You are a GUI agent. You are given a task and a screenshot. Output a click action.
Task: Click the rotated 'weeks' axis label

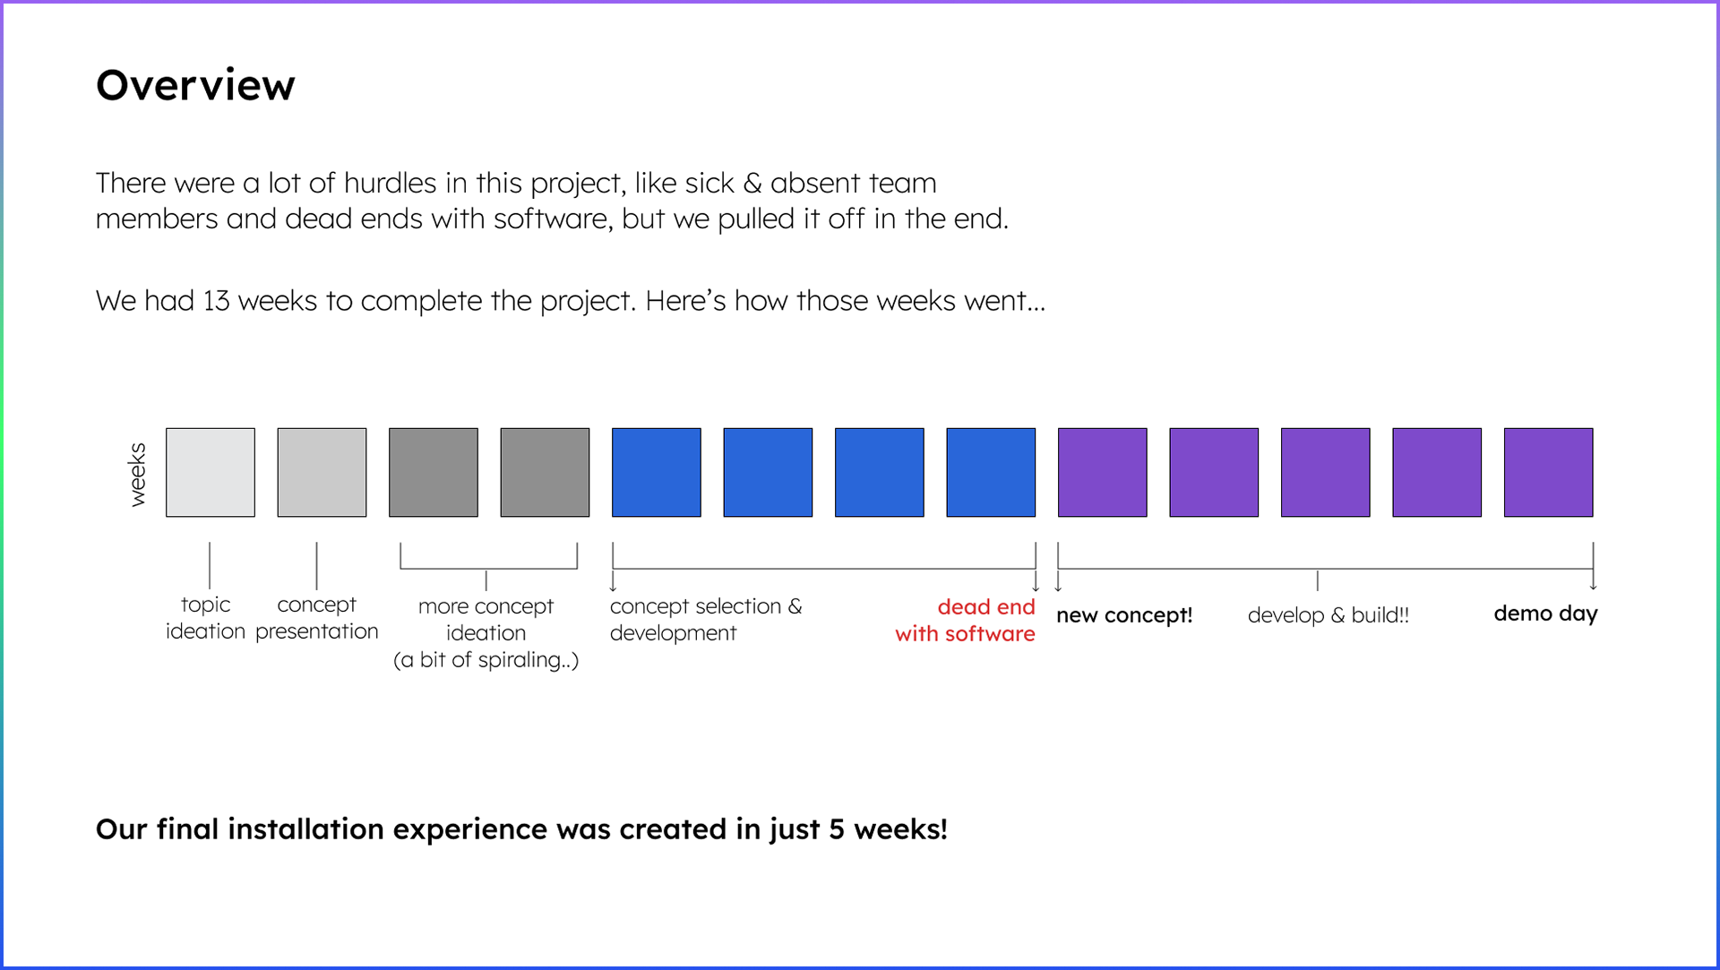pyautogui.click(x=137, y=474)
